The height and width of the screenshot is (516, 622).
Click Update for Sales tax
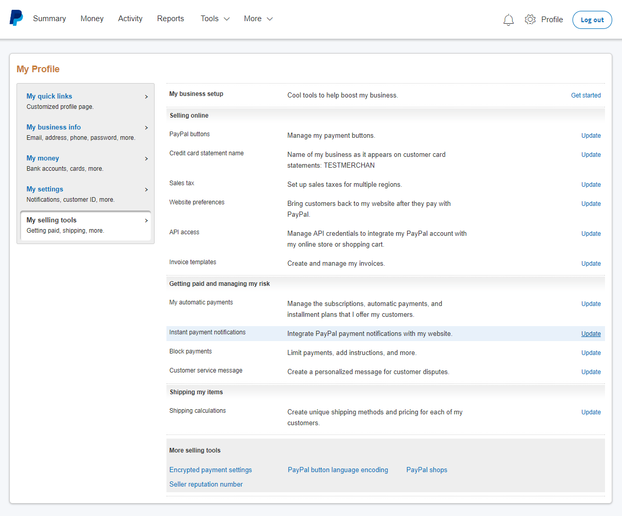(591, 185)
